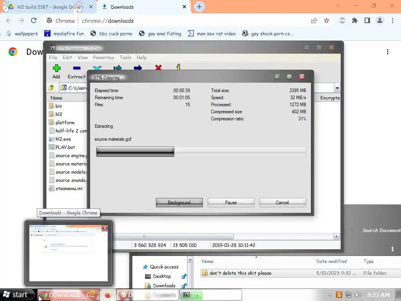The width and height of the screenshot is (401, 301).
Task: Click Chrome reload button
Action: 34,20
